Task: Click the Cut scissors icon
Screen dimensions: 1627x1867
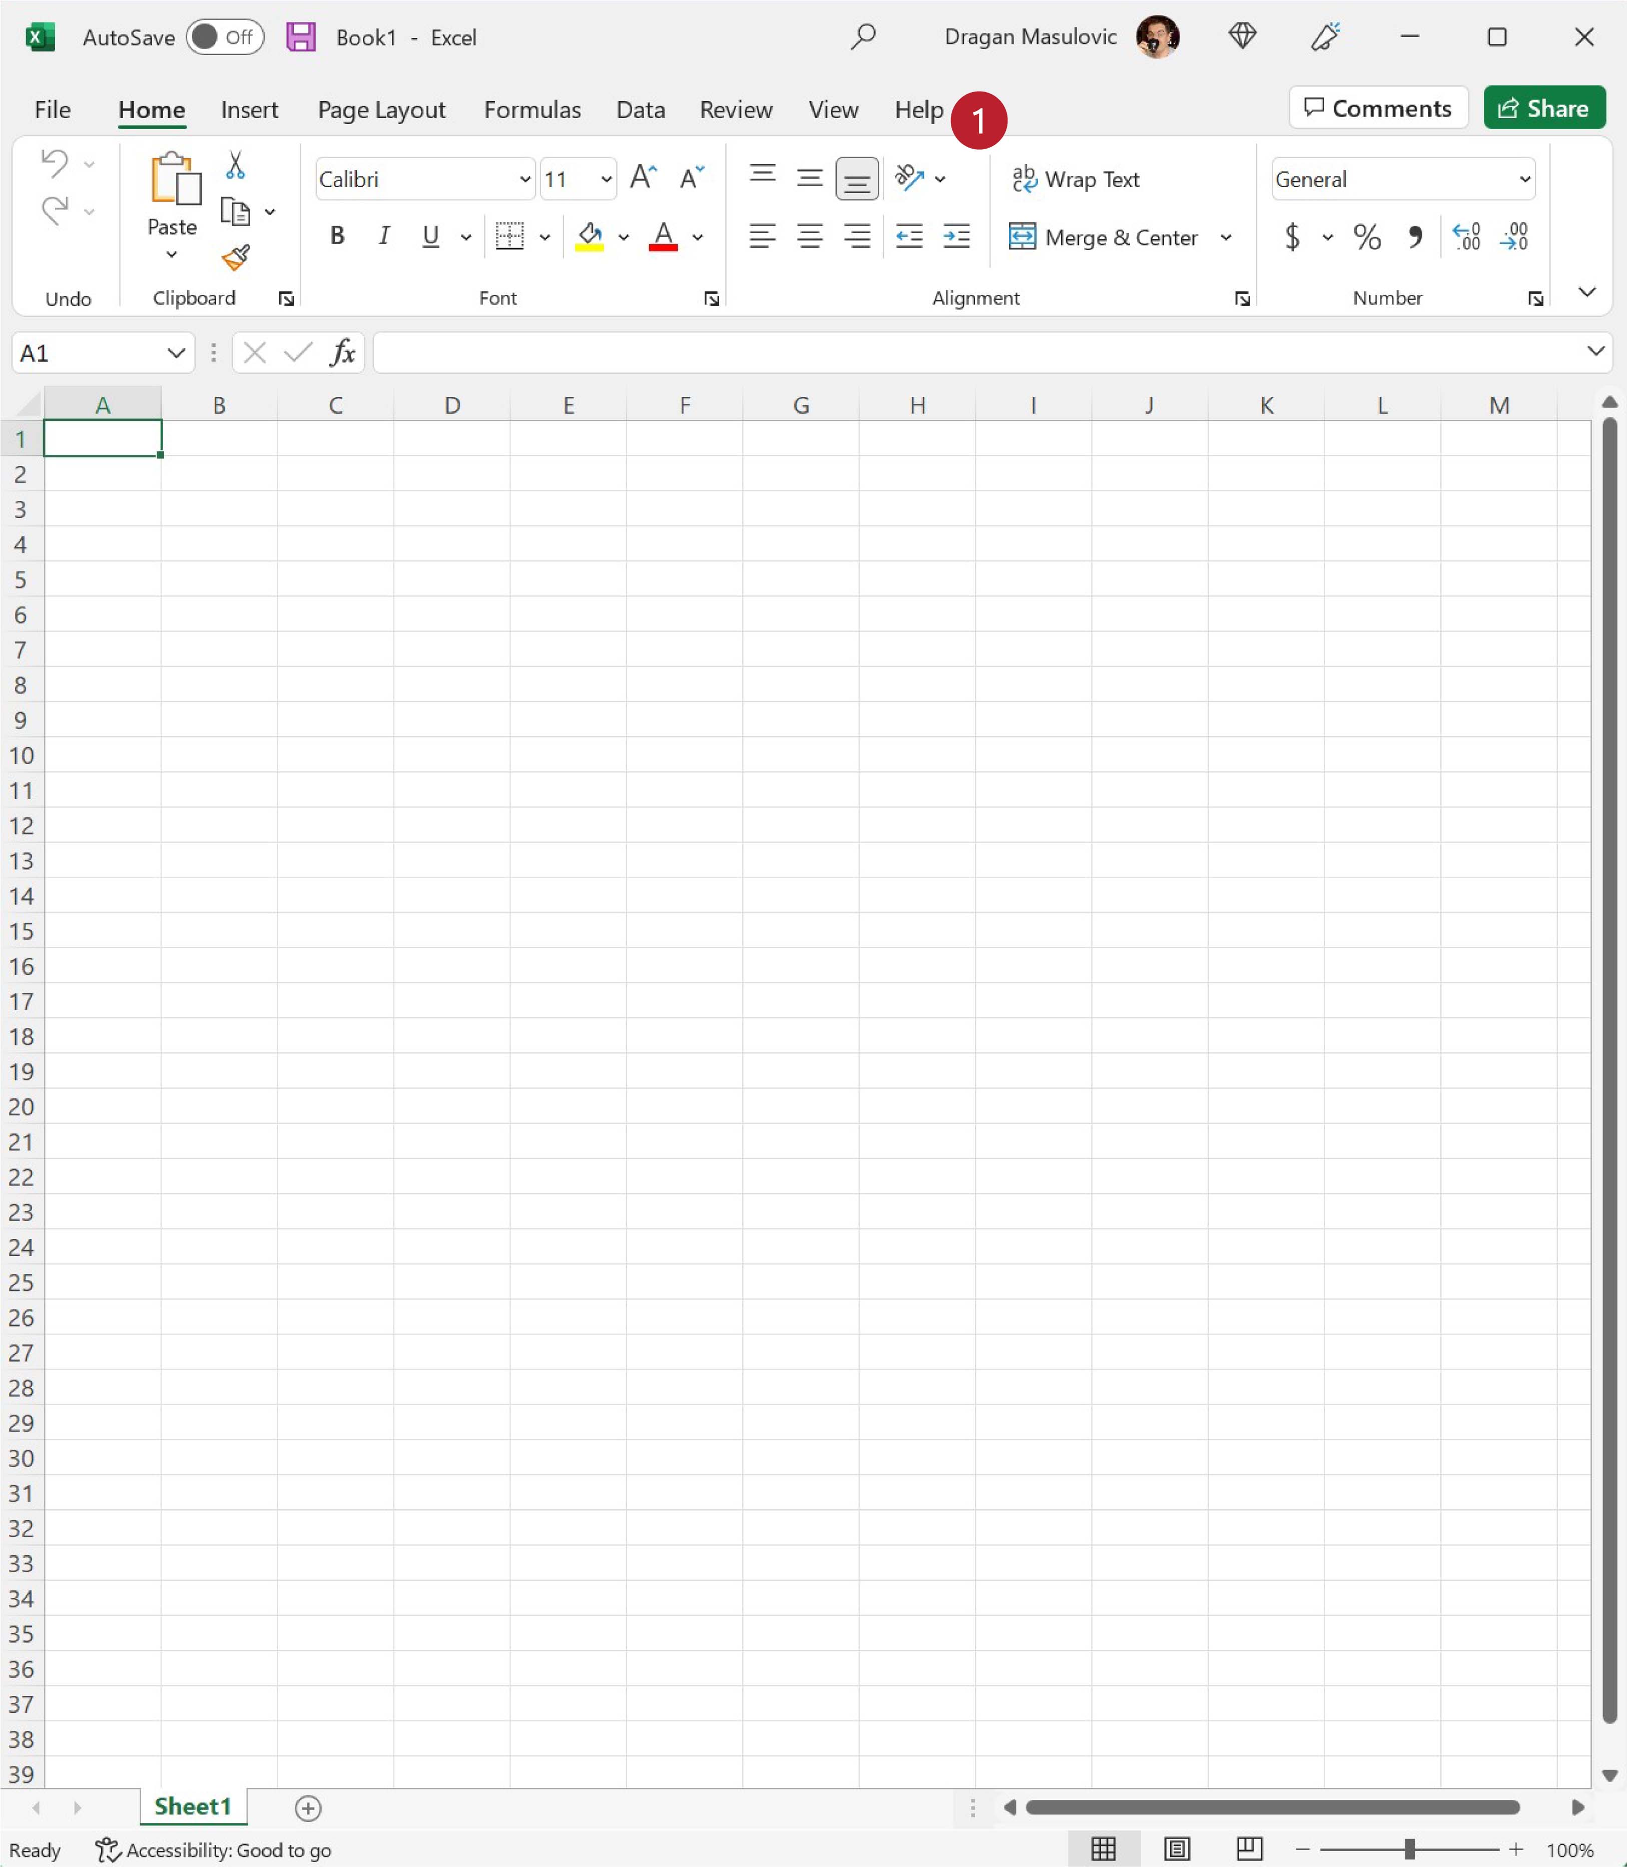Action: tap(235, 165)
